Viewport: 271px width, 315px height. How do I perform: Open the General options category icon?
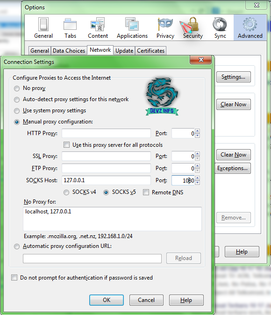43,27
